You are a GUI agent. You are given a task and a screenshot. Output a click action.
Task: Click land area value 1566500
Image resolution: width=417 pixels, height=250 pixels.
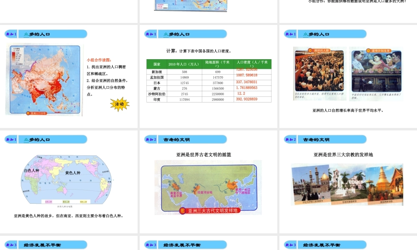(218, 89)
